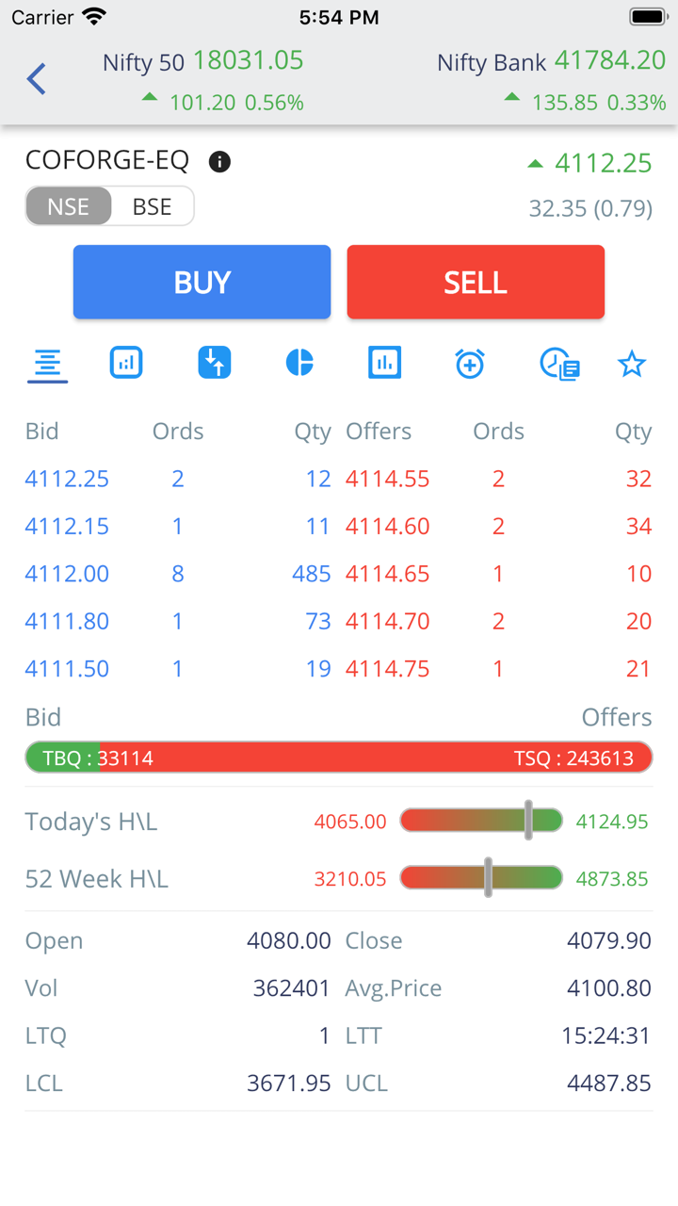Viewport: 678px width, 1206px height.
Task: Tap the 52 Week H\L range slider
Action: pyautogui.click(x=481, y=879)
